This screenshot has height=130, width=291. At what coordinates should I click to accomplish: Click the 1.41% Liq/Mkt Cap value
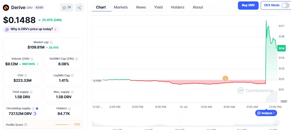(x=64, y=81)
